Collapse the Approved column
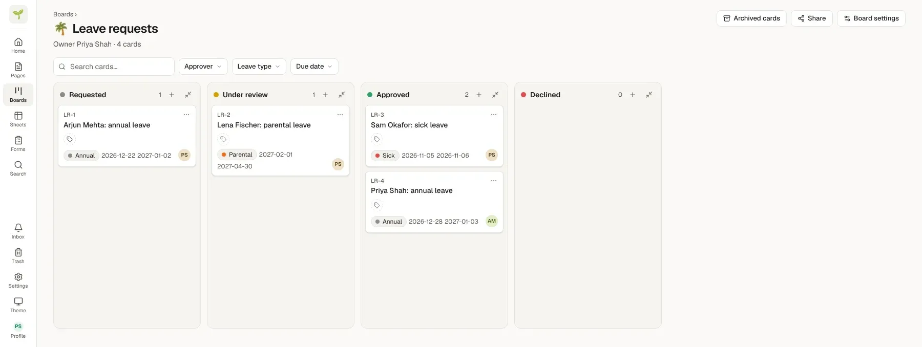Screen dimensions: 922x347 tap(495, 95)
